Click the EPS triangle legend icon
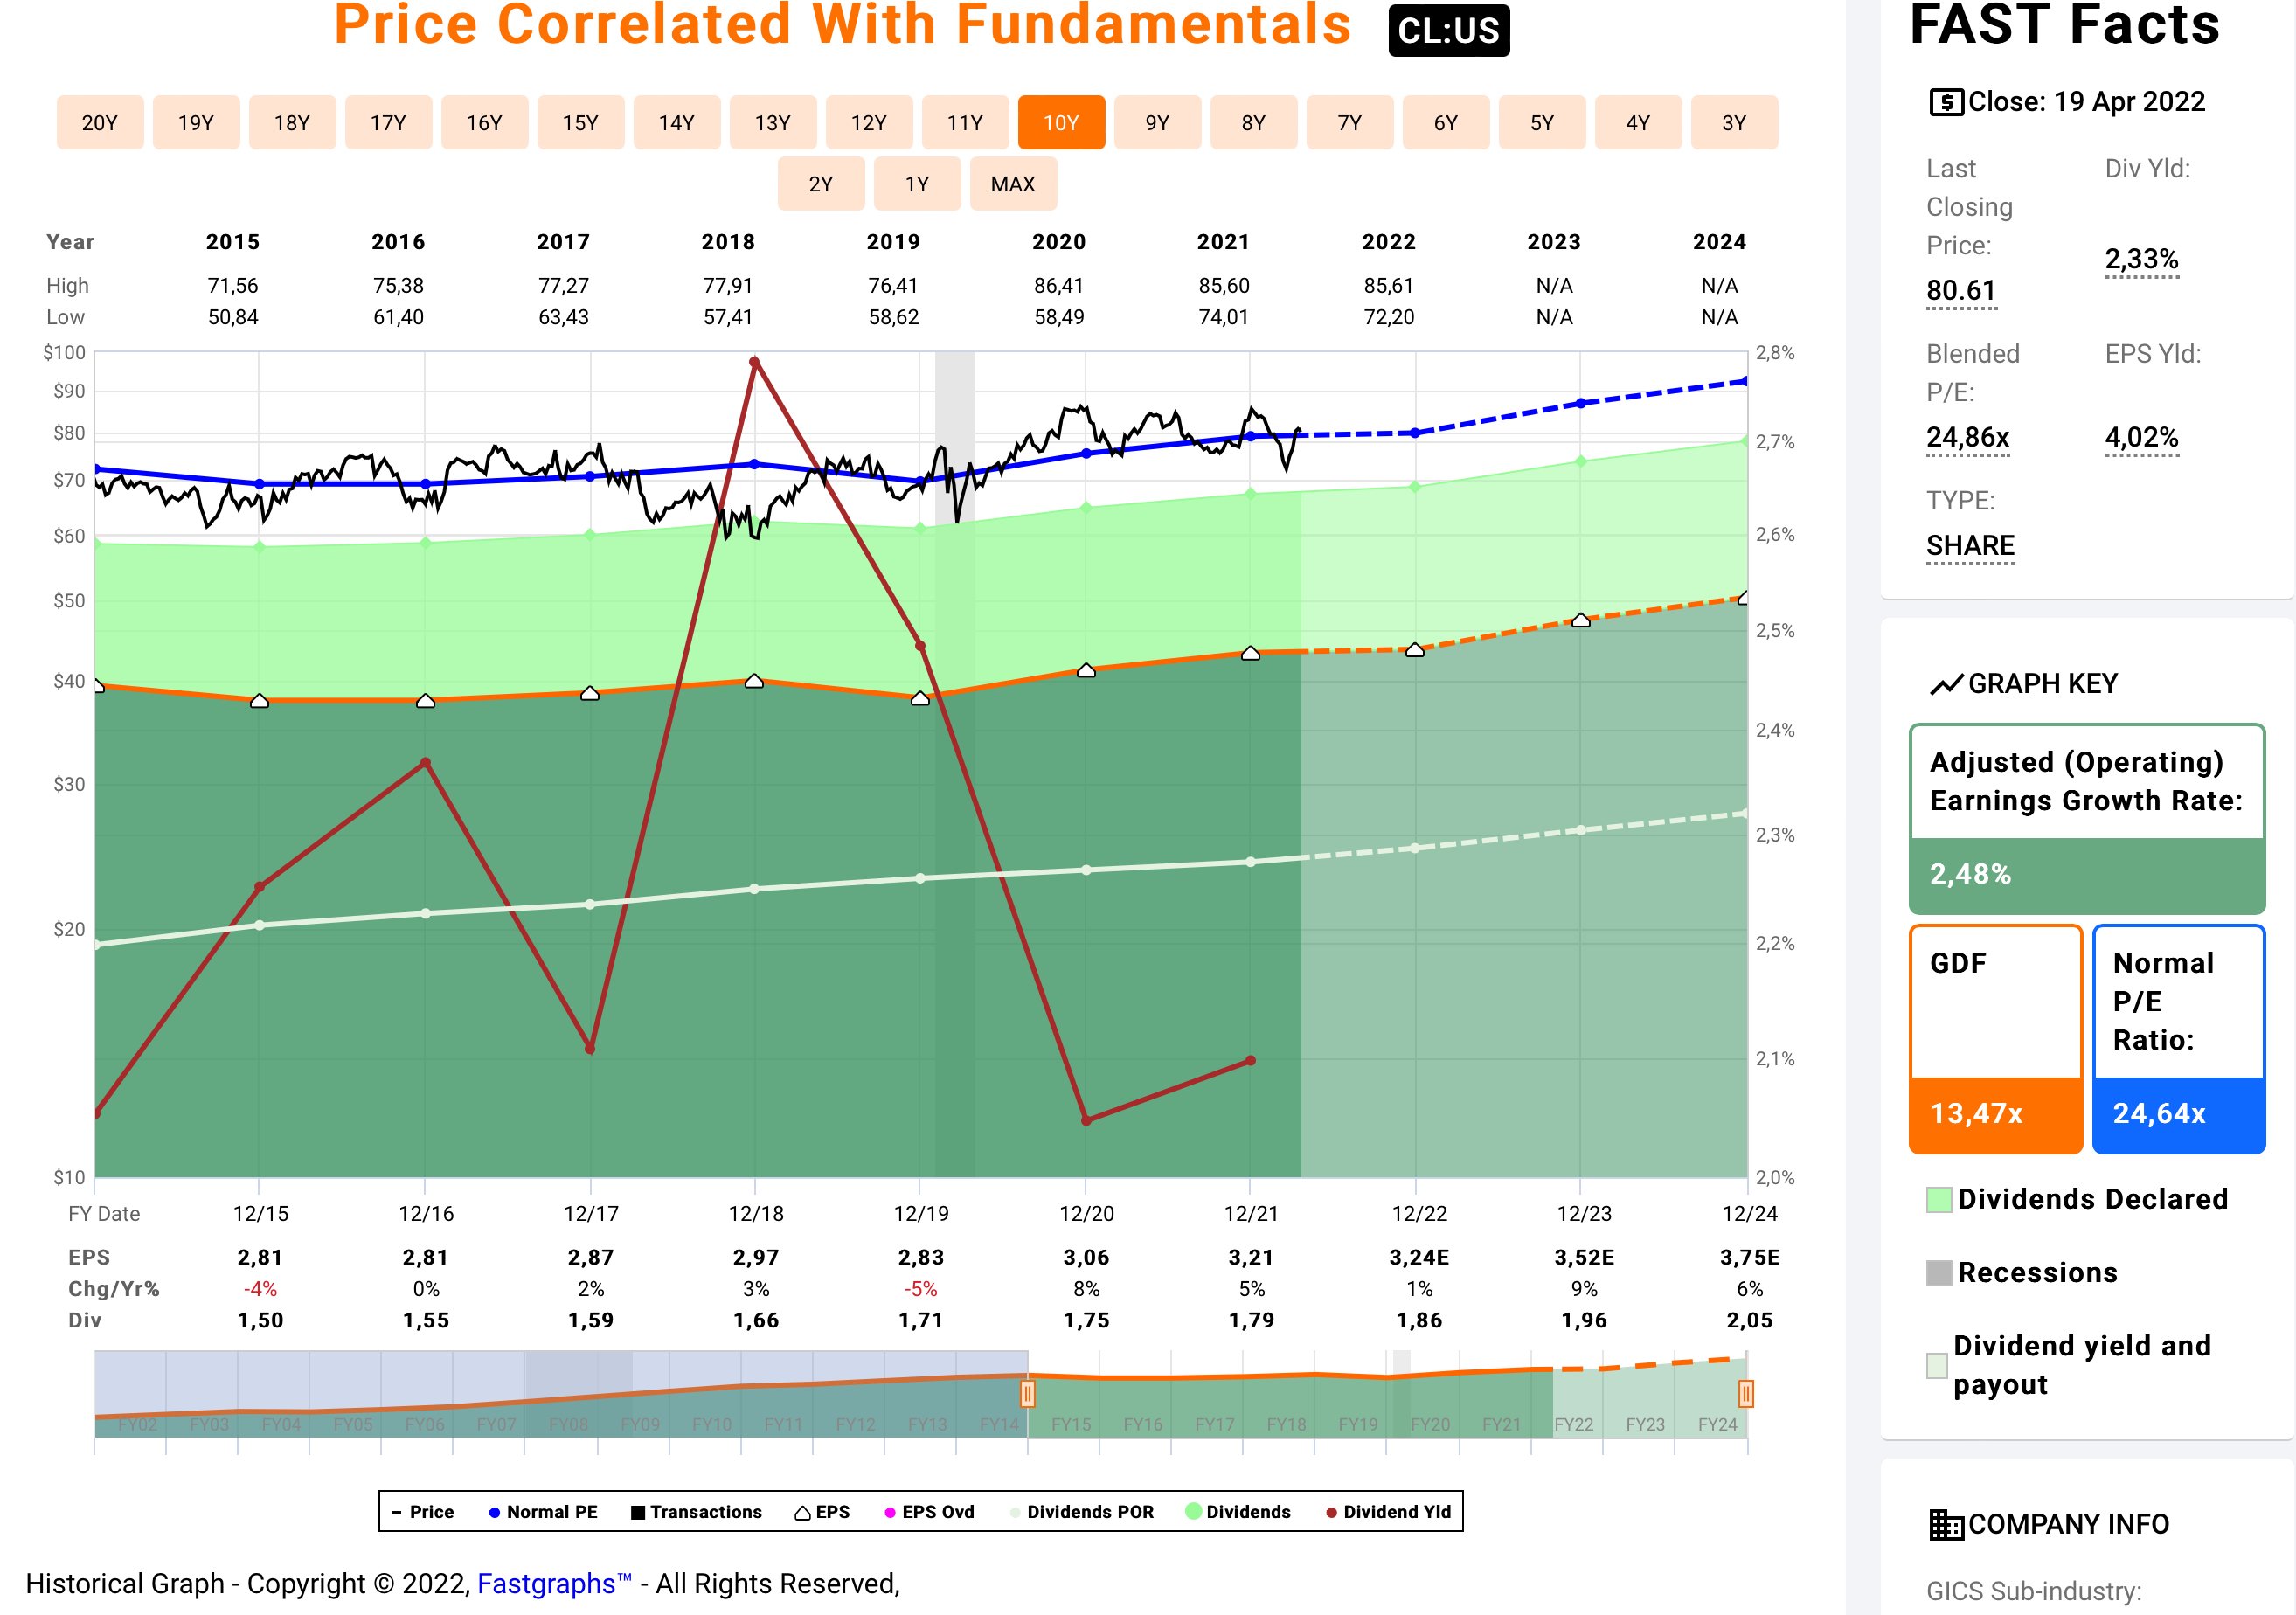This screenshot has height=1615, width=2296. tap(802, 1513)
